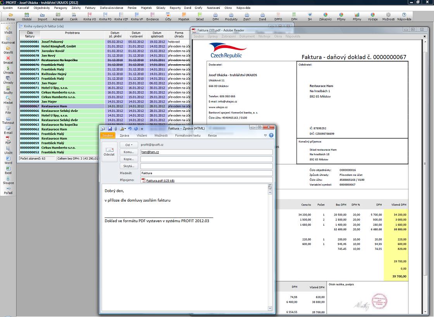This screenshot has height=317, width=434.
Task: Click the Evidence toolbar icon
Action: (x=153, y=17)
